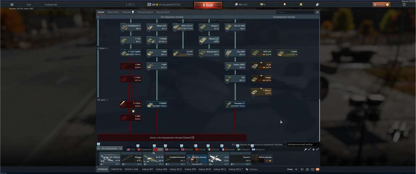Image resolution: width=416 pixels, height=174 pixels.
Task: Select premium Т-80УД card
Action: tap(261, 79)
